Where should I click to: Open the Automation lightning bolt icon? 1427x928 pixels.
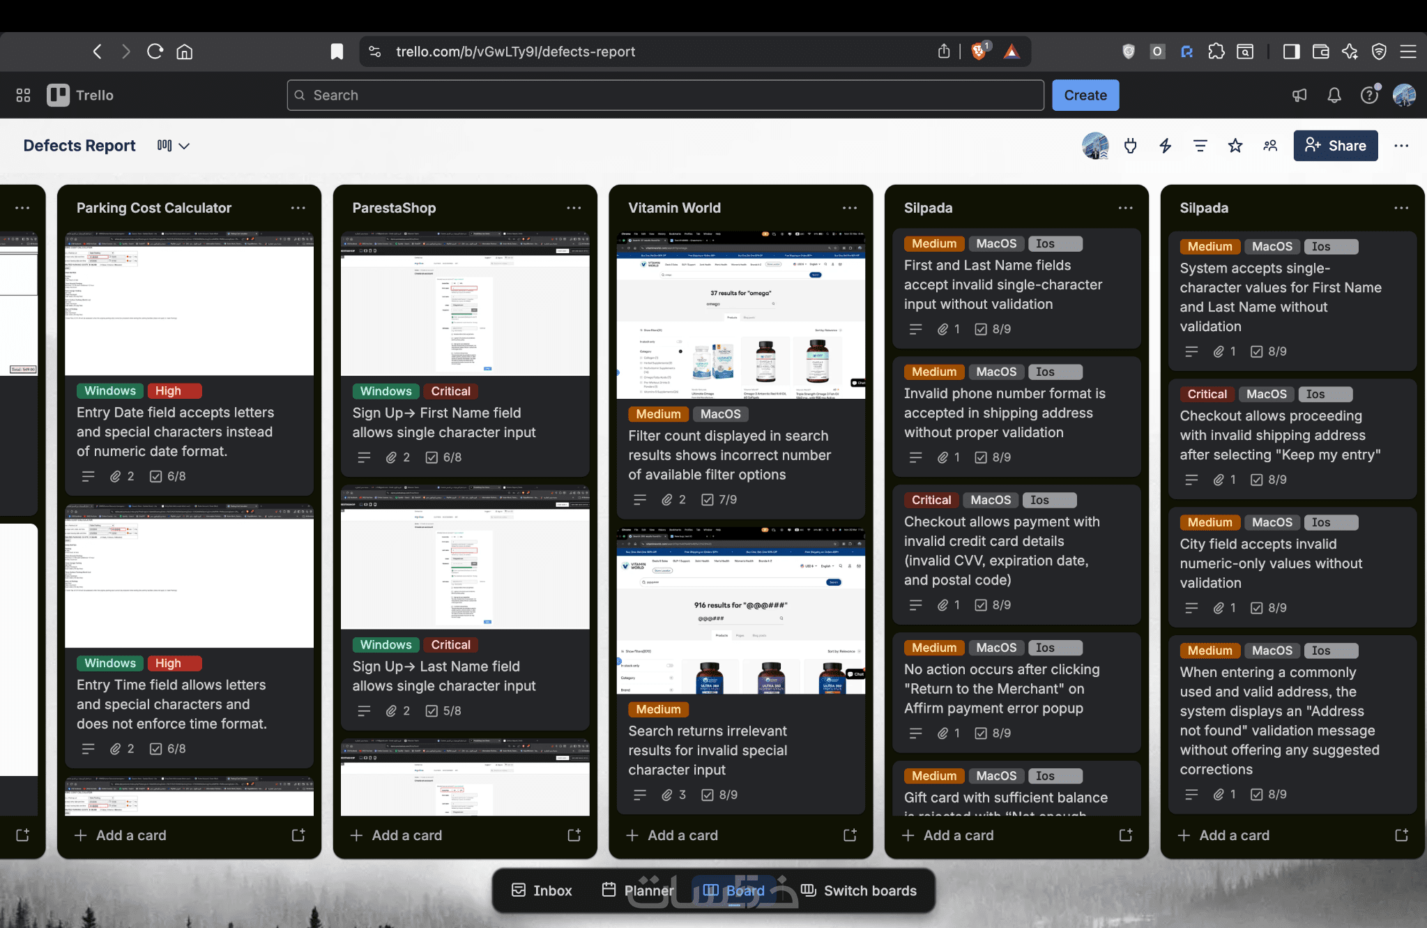(1165, 146)
